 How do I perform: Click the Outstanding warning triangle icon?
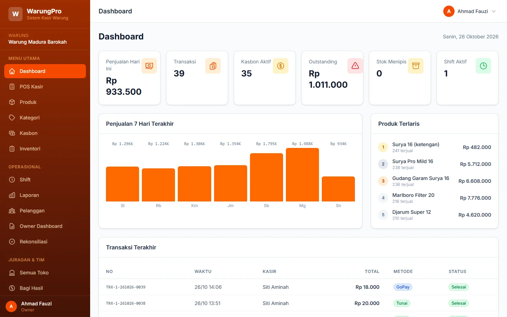(355, 66)
